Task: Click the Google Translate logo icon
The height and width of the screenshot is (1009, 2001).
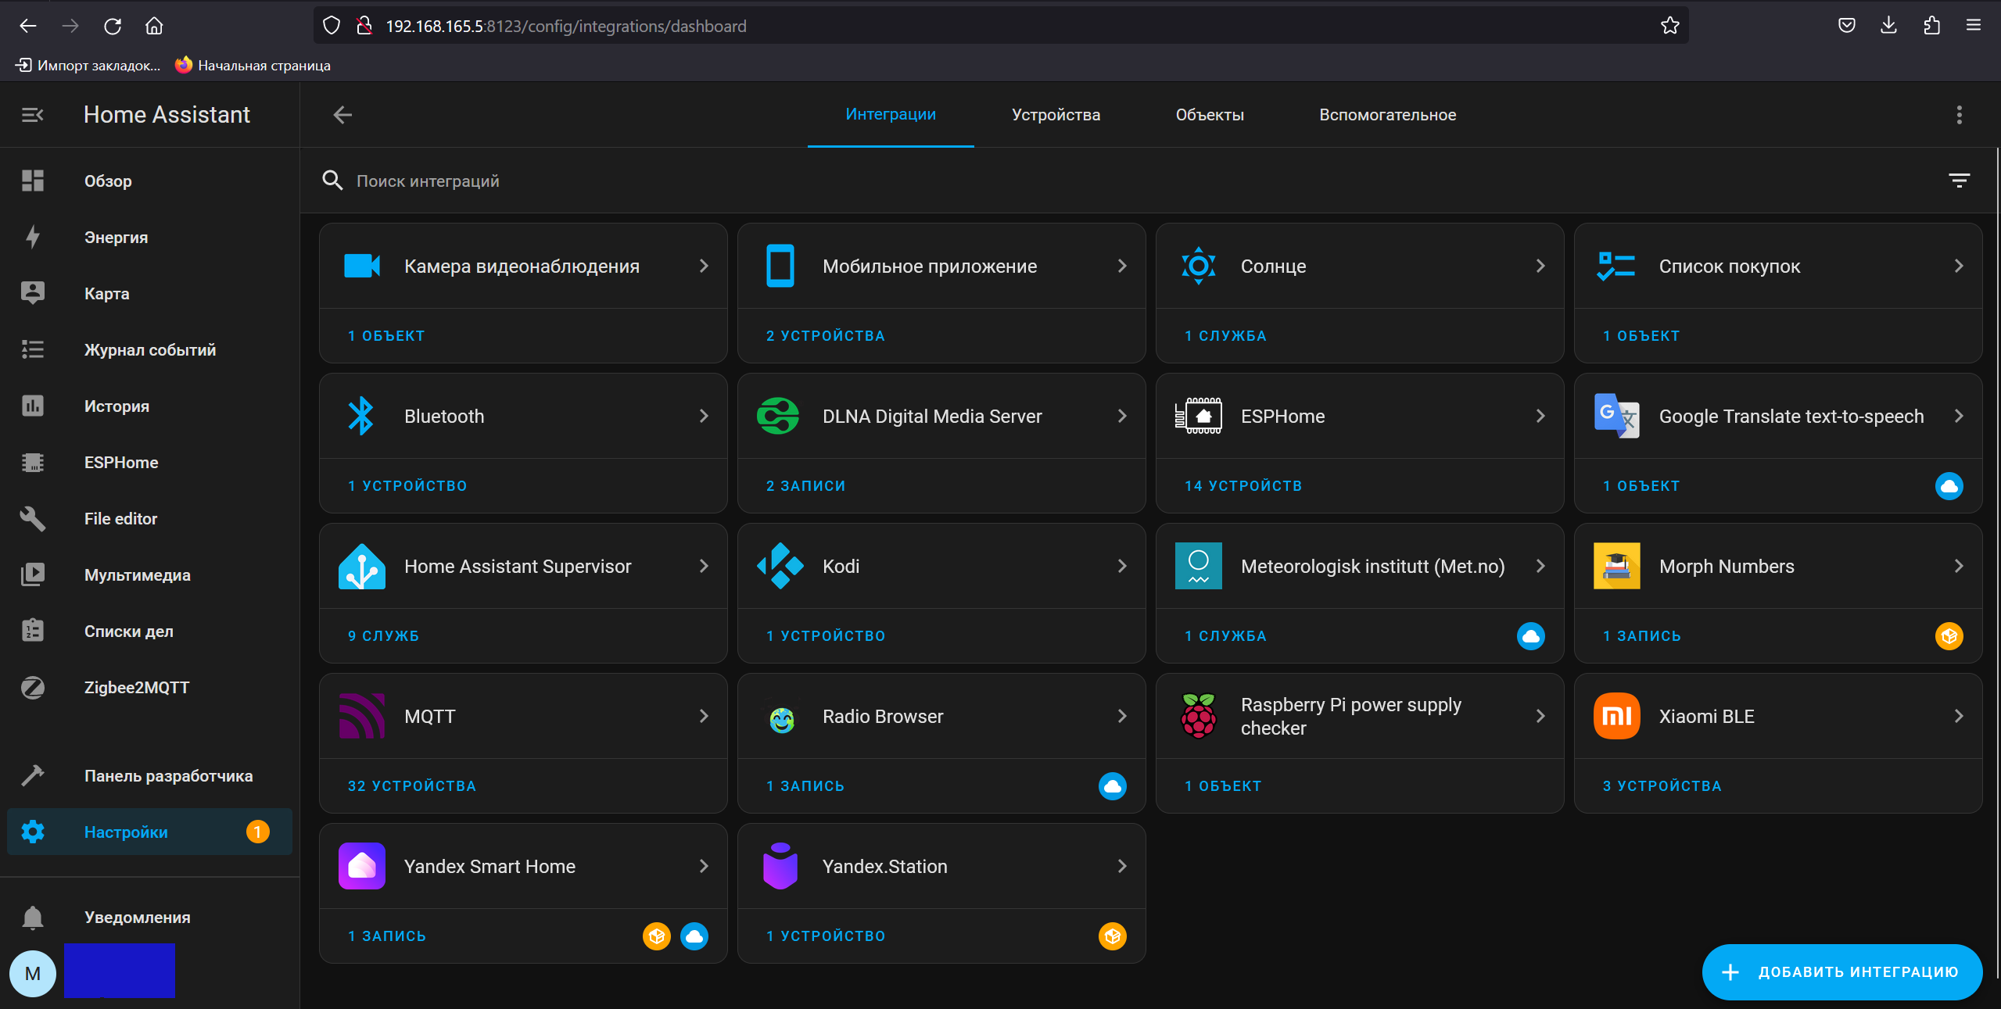Action: pyautogui.click(x=1616, y=416)
